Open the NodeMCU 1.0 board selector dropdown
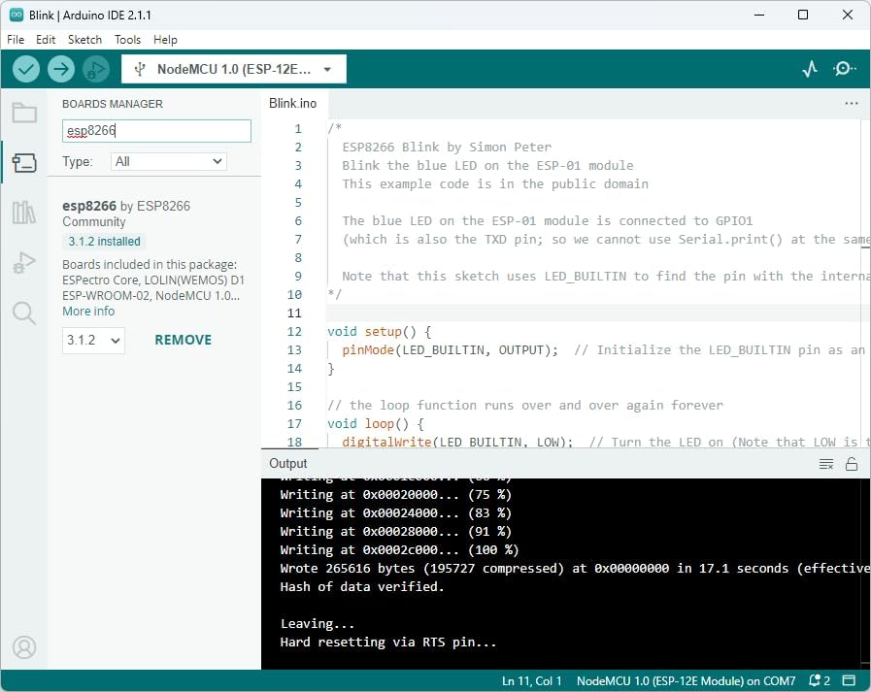Viewport: 871px width, 692px height. [x=234, y=70]
